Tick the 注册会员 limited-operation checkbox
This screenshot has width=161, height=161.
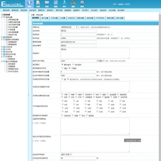[x=62, y=115]
